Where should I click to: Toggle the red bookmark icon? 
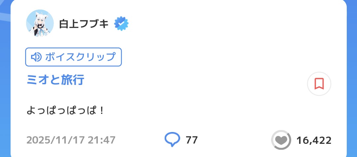[319, 84]
